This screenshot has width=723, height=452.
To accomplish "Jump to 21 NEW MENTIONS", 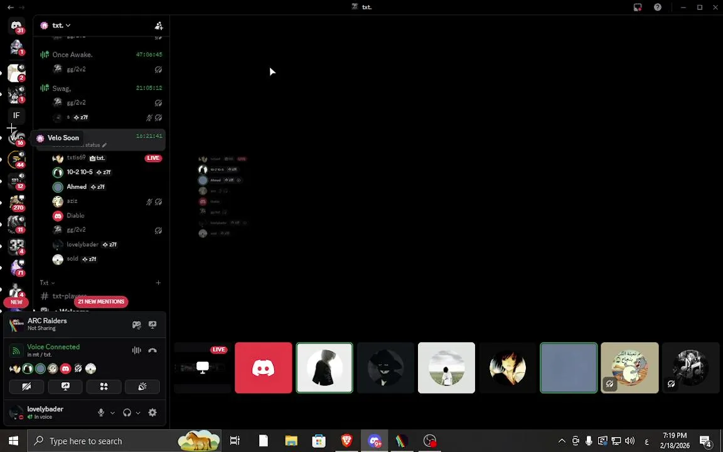I will (x=101, y=301).
